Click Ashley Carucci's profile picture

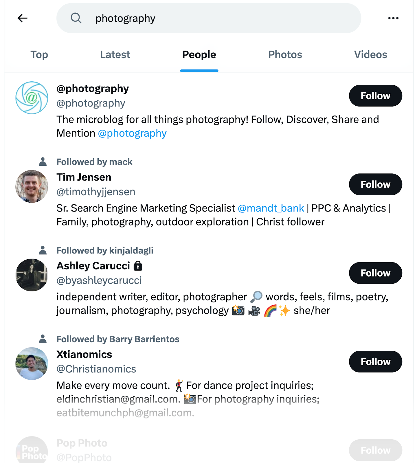tap(32, 275)
